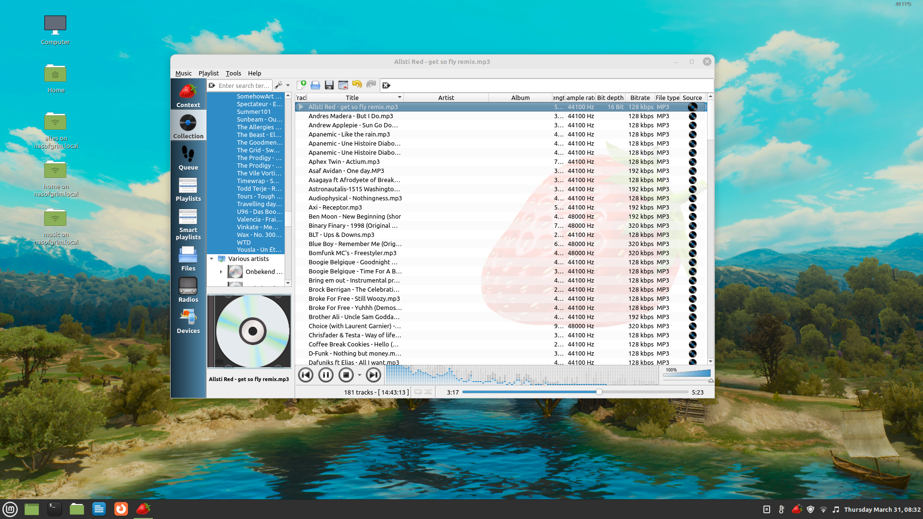Image resolution: width=923 pixels, height=519 pixels.
Task: Stop playback with the stop button
Action: coord(346,375)
